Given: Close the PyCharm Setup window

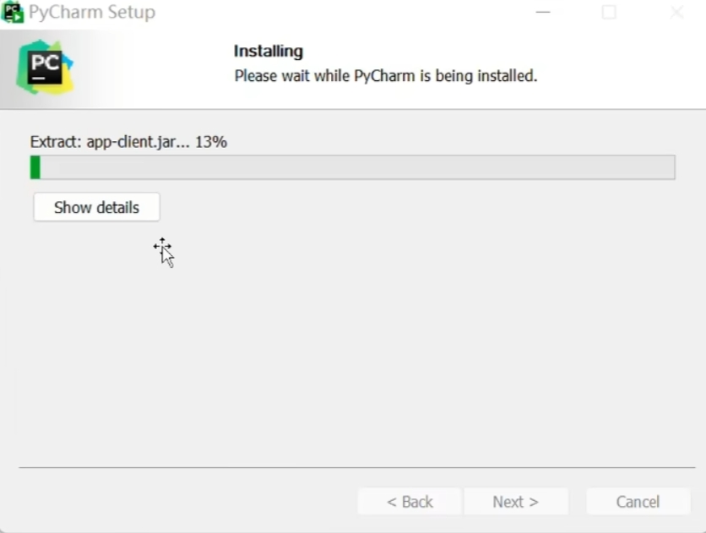Looking at the screenshot, I should click(x=676, y=13).
